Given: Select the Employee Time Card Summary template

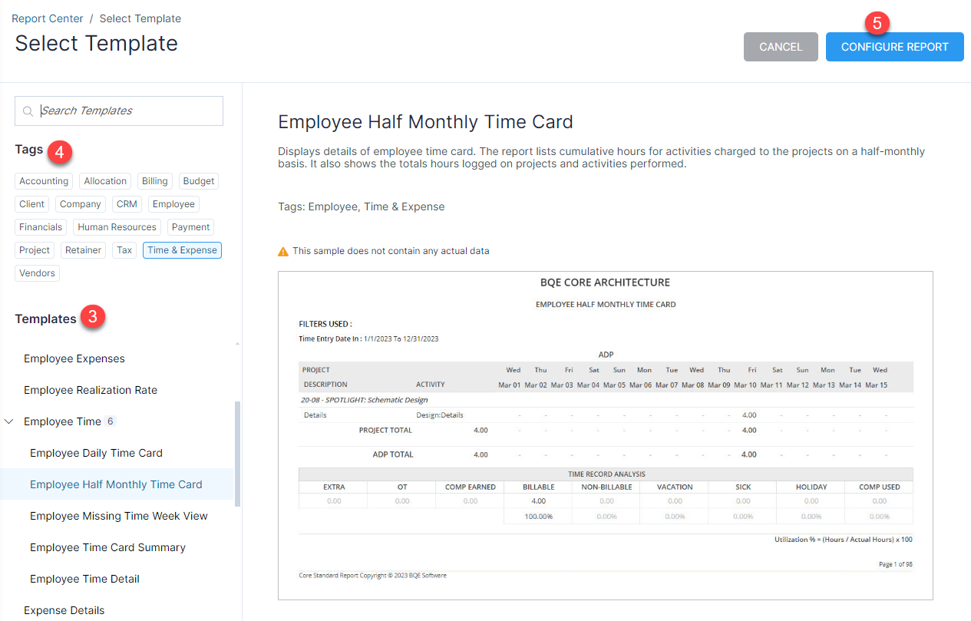Looking at the screenshot, I should point(107,547).
